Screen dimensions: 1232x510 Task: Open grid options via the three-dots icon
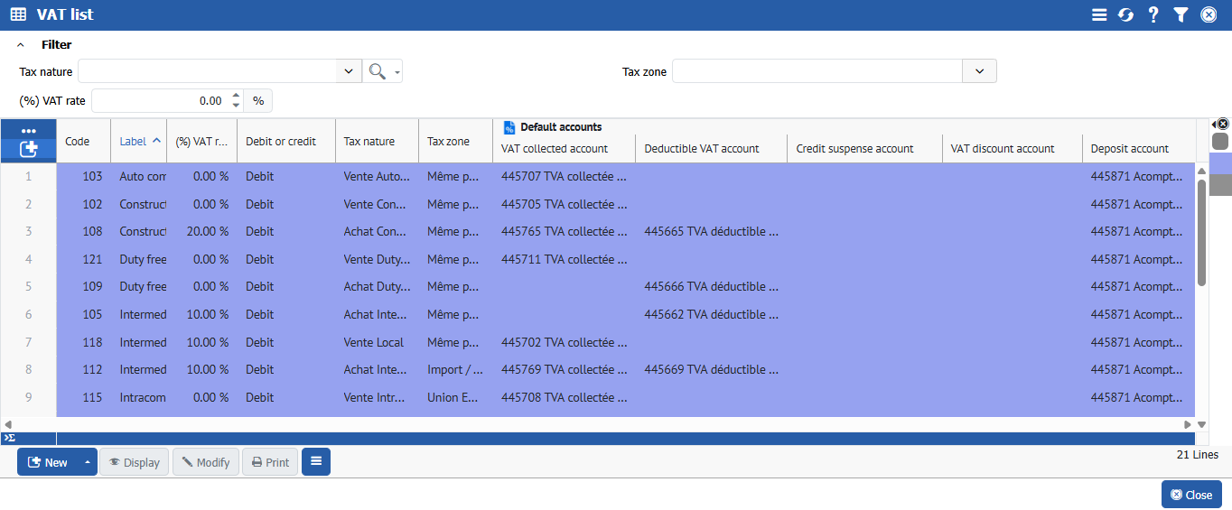[28, 131]
